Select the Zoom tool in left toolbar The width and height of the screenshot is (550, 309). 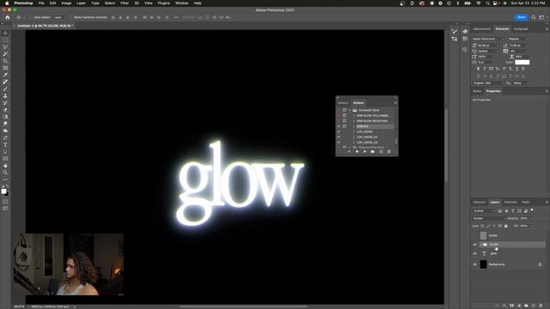5,173
